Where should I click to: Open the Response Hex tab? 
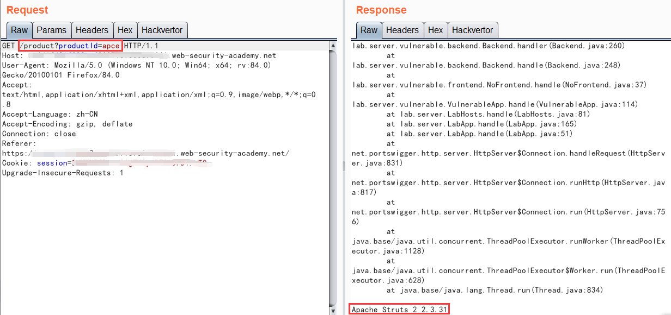[x=435, y=30]
